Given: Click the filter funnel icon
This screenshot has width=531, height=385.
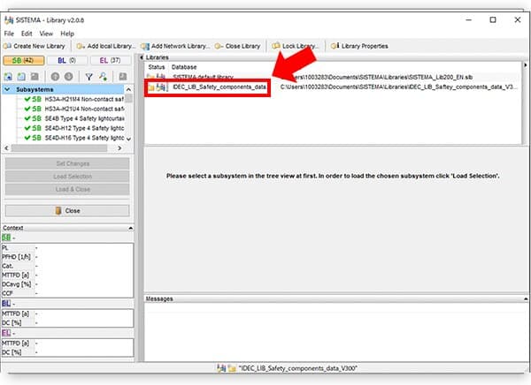Looking at the screenshot, I should pyautogui.click(x=88, y=77).
